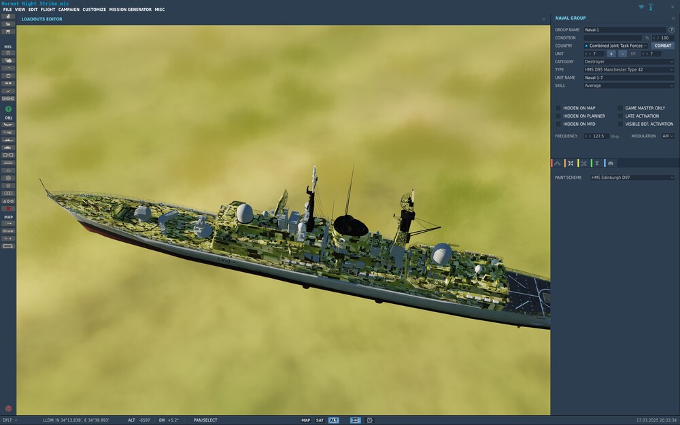Click the Condition slider bar
This screenshot has height=425, width=680.
(x=613, y=37)
